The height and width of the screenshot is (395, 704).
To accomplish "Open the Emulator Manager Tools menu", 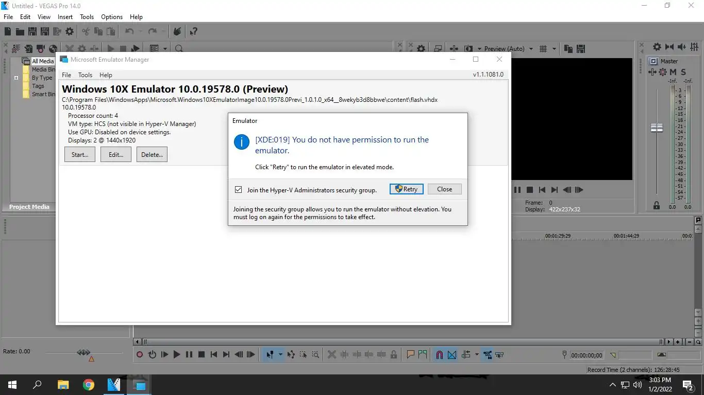I will point(85,75).
